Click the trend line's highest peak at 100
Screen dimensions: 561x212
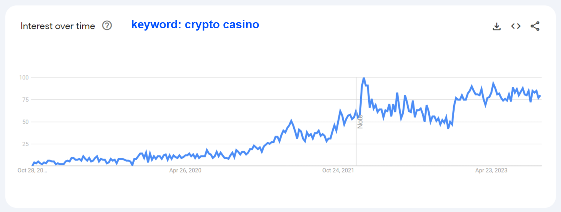364,78
